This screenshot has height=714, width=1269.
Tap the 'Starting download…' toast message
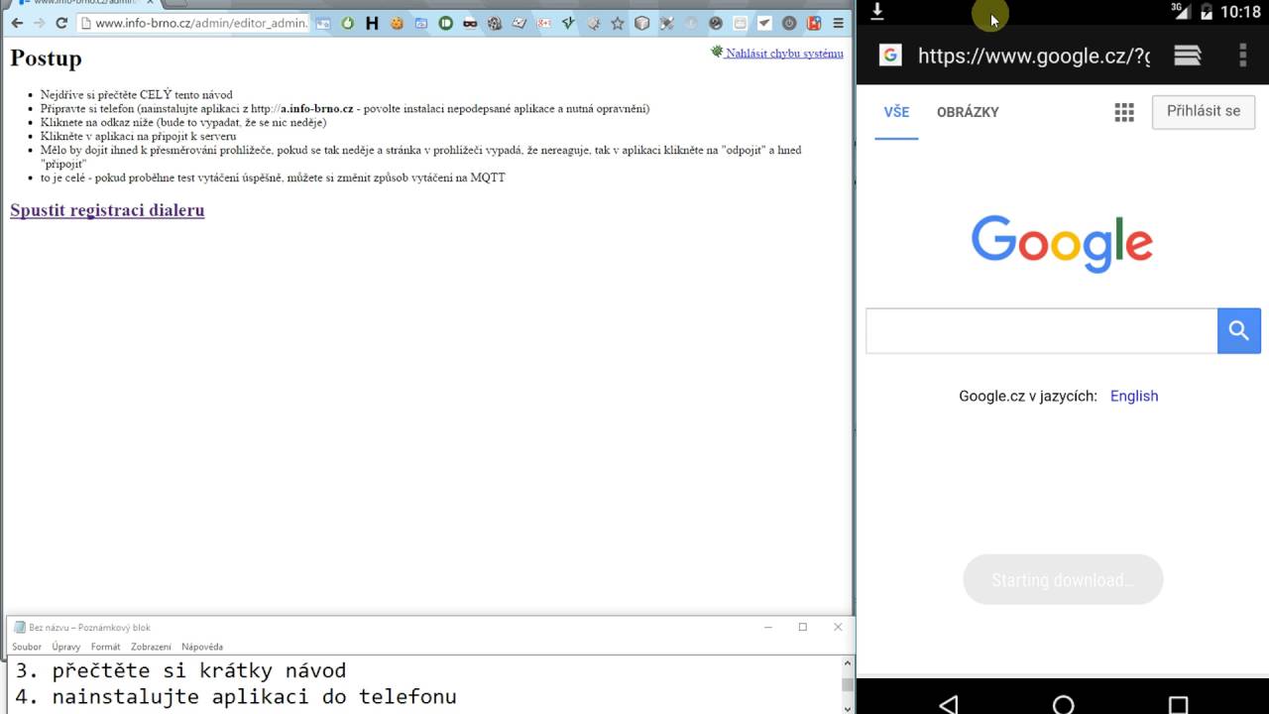(1063, 580)
